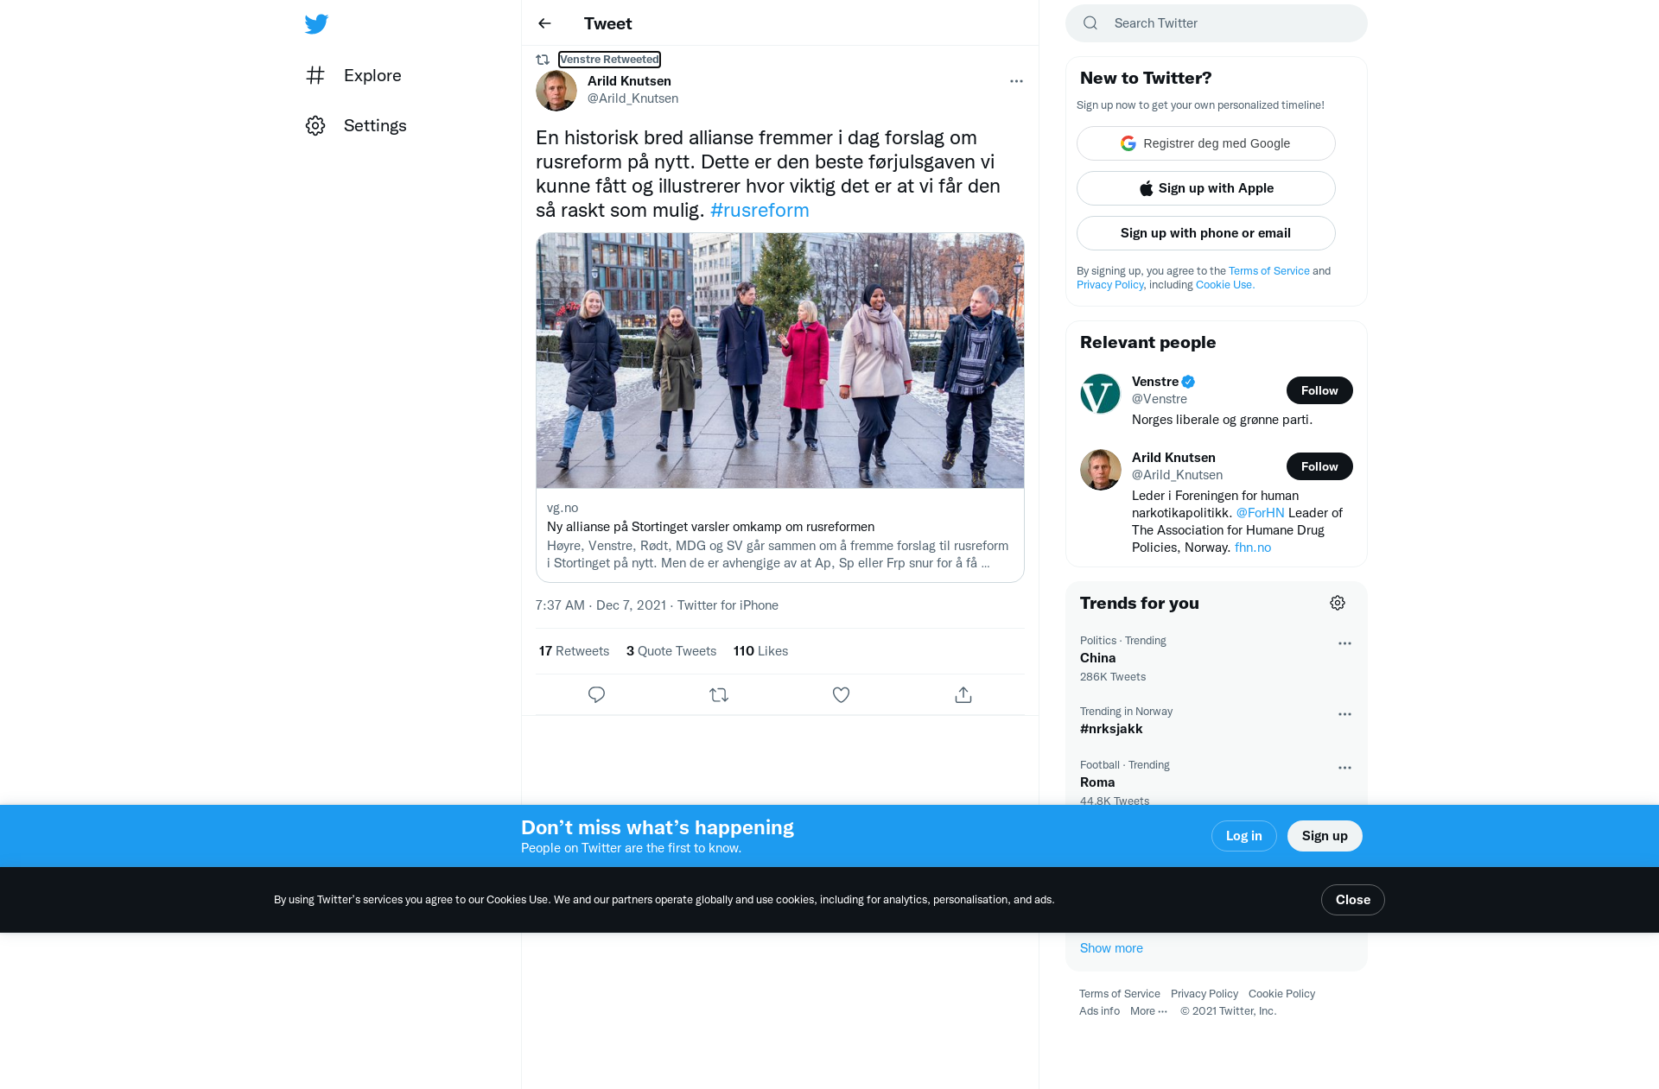1659x1089 pixels.
Task: View the 17 Retweets list
Action: (x=574, y=651)
